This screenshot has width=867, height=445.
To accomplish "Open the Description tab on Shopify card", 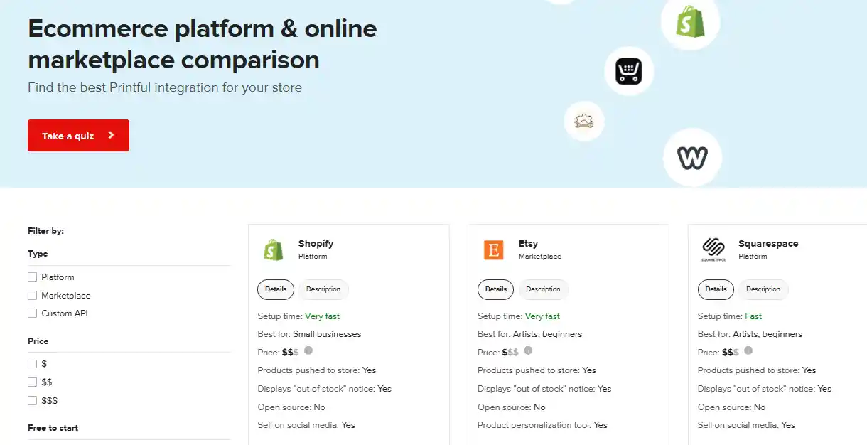I will pos(323,289).
